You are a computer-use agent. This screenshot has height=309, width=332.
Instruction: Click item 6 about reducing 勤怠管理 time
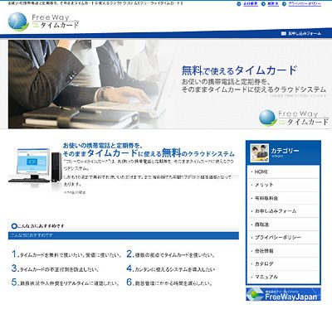169,282
